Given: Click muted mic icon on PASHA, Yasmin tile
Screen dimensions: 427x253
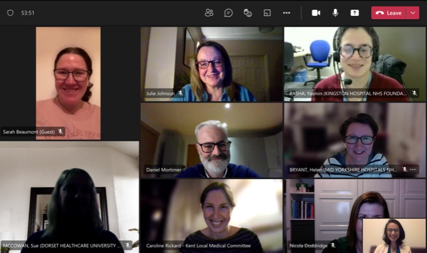Looking at the screenshot, I should (414, 94).
